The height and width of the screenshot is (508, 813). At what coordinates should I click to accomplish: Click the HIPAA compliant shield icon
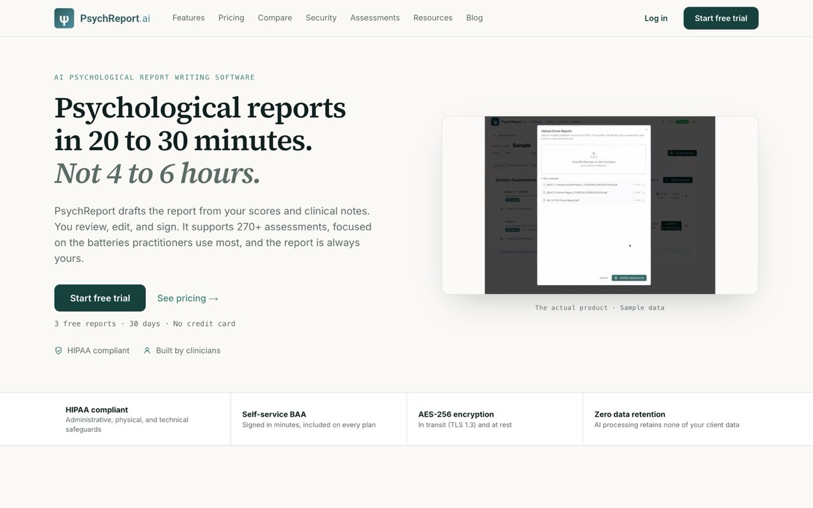tap(59, 351)
